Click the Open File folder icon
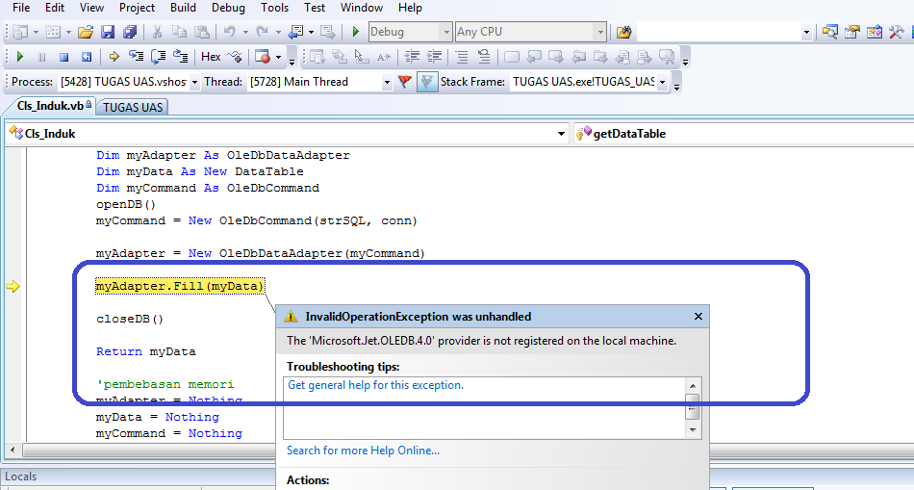Image resolution: width=914 pixels, height=490 pixels. (x=86, y=32)
